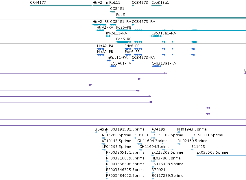Select the RH02469.5prime EST
Screen dimensions: 246x180
[x=179, y=144]
